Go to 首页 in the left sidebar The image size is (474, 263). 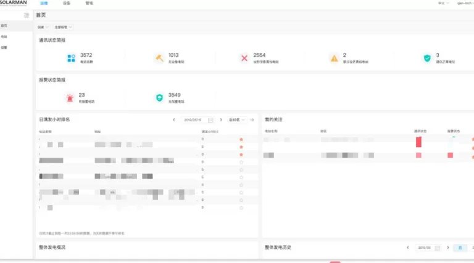point(5,26)
